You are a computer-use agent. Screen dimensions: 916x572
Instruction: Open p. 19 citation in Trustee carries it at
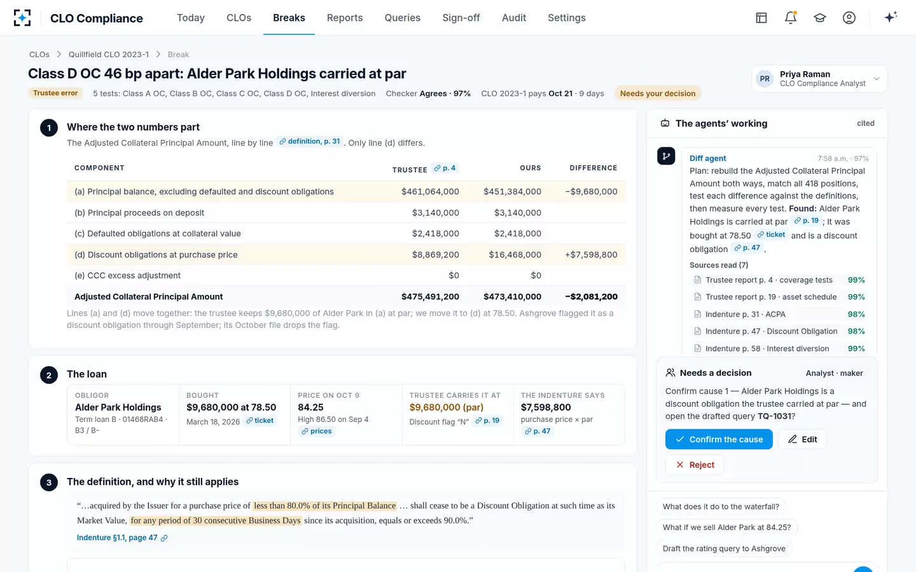point(487,421)
